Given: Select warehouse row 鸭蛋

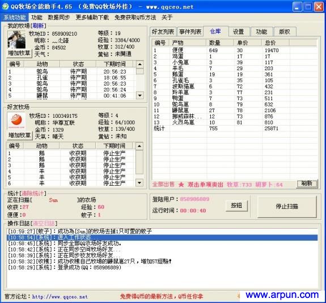Looking at the screenshot, I should [235, 99].
